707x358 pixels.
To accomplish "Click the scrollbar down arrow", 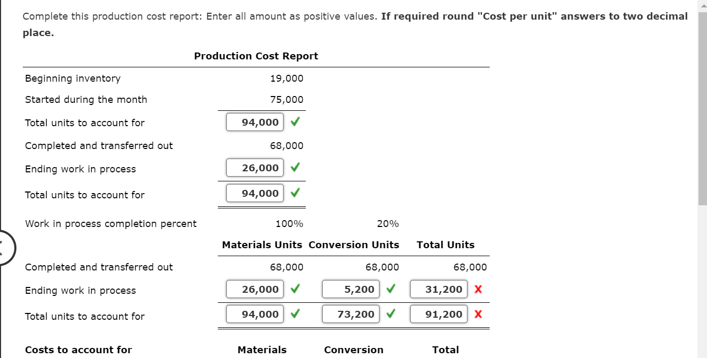I will tap(703, 354).
